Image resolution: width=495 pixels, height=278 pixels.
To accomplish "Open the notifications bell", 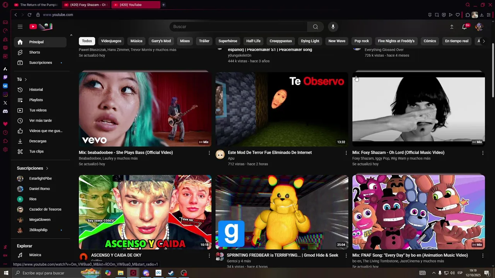I will coord(464,27).
